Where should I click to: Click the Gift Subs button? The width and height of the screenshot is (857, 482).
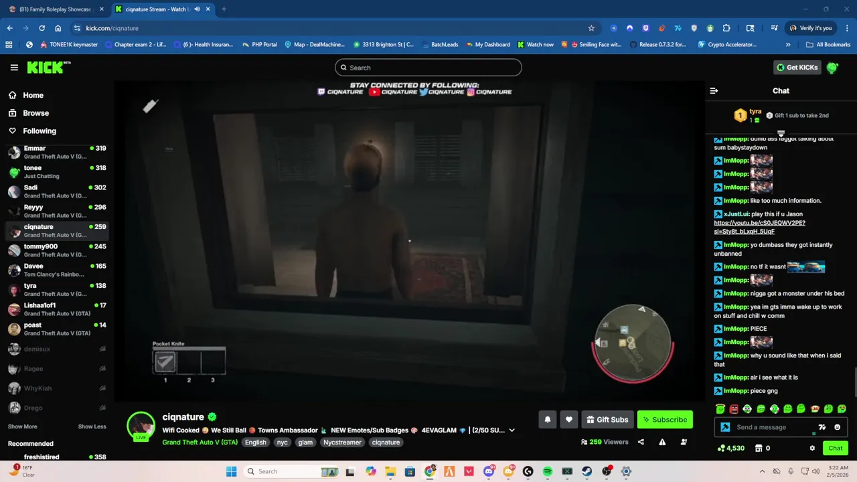pyautogui.click(x=607, y=420)
